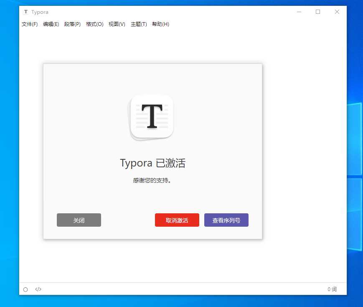Screen dimensions: 363x307
Task: Open the 段落(P) menu
Action: pyautogui.click(x=72, y=24)
